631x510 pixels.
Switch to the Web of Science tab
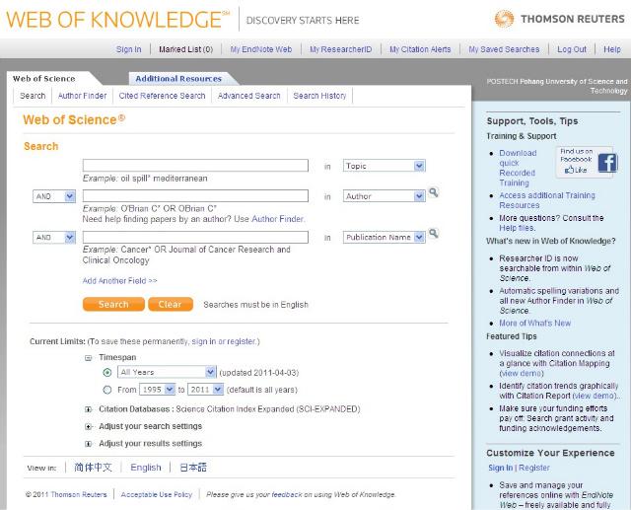coord(43,79)
